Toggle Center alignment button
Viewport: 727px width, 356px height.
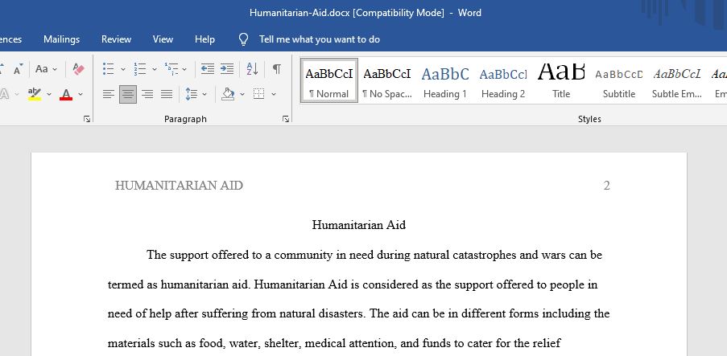tap(128, 95)
